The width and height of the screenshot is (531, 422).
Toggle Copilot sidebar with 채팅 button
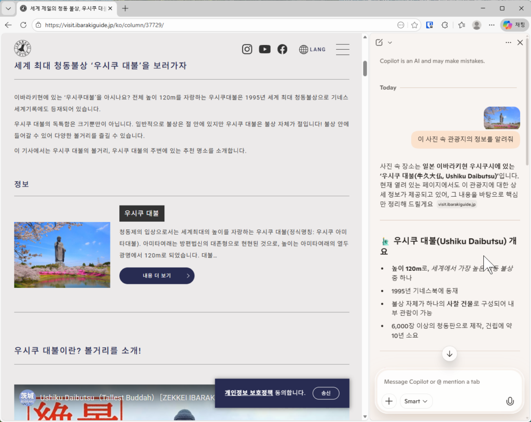pos(514,25)
